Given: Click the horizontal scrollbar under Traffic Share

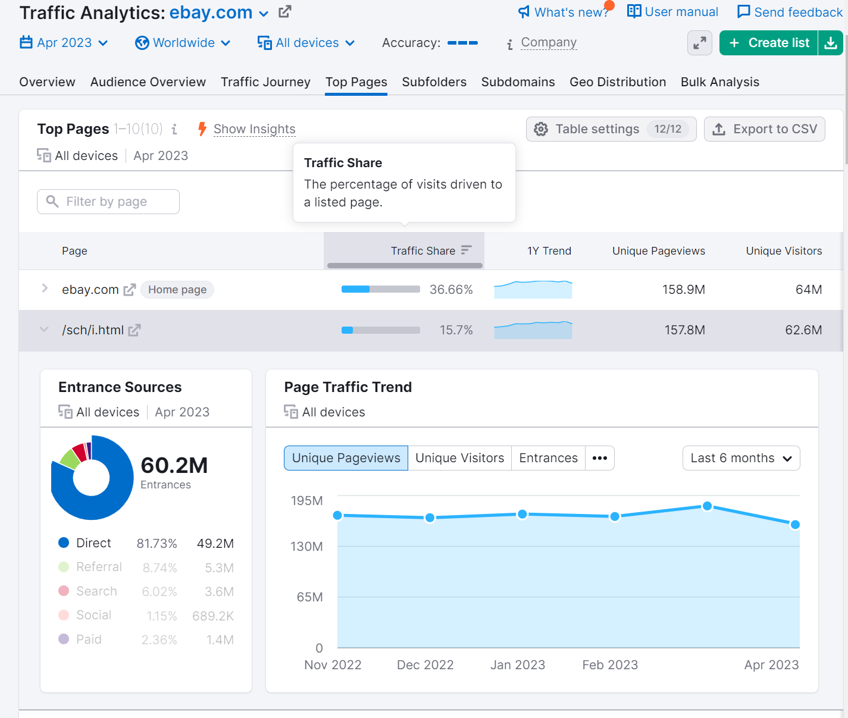Looking at the screenshot, I should coord(405,265).
